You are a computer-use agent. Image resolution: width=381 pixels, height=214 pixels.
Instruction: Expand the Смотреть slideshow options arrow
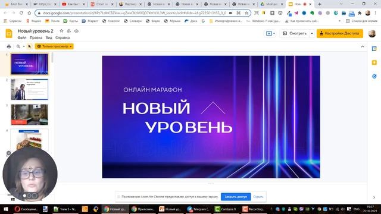[312, 33]
